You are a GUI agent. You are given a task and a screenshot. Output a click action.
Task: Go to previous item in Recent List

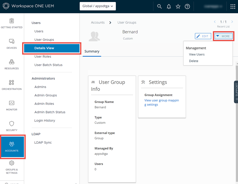coord(215,22)
